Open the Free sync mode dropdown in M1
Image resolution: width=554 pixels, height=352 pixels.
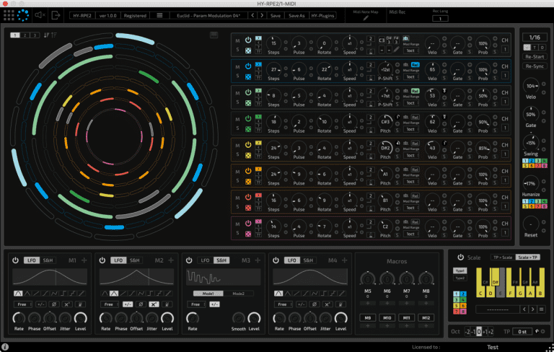point(23,304)
